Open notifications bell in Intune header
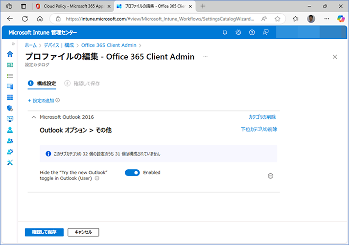349x245 pixels. point(225,32)
